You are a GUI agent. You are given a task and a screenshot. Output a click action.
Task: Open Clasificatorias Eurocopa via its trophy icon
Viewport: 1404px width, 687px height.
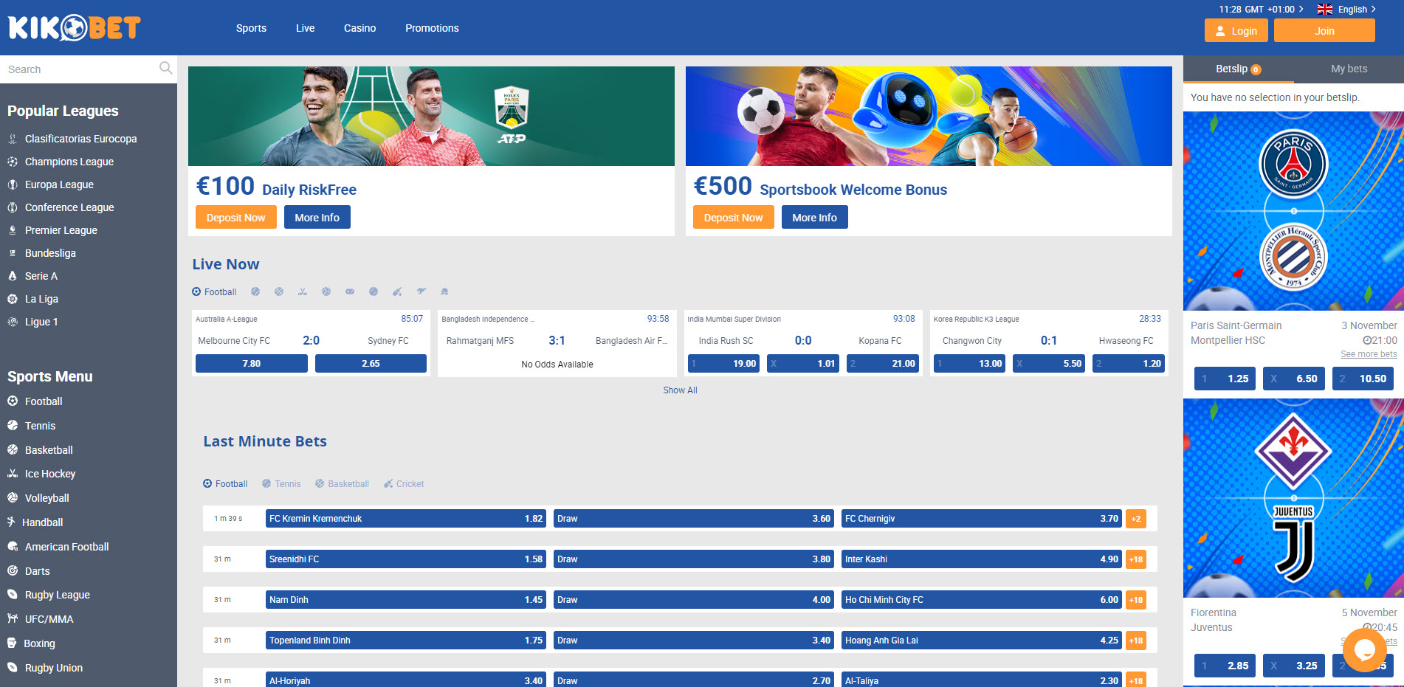tap(13, 139)
